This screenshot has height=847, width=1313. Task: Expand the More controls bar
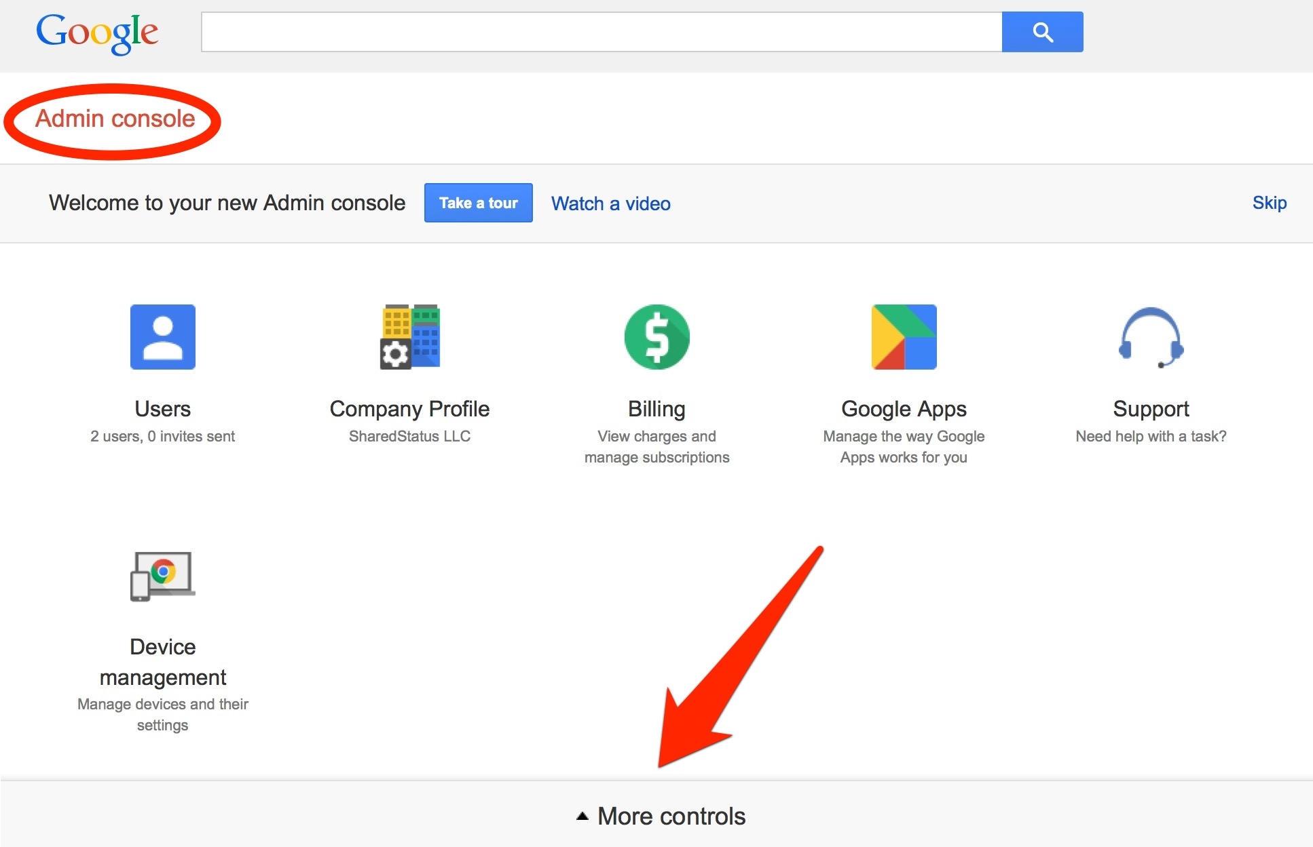coord(656,816)
